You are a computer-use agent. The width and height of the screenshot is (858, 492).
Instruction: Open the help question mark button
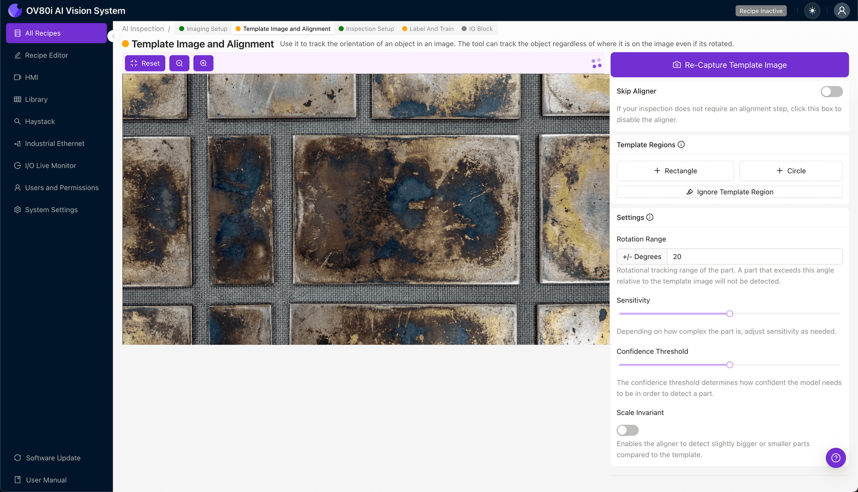coord(835,458)
